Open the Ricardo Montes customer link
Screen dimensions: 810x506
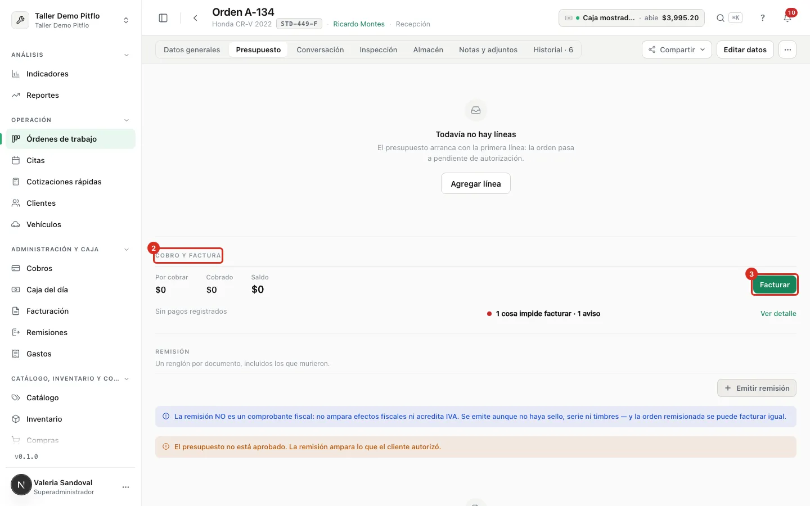[x=359, y=24]
